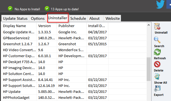The image size is (171, 101).
Task: Click version 8.4.14.41 cell
Action: pos(45,80)
